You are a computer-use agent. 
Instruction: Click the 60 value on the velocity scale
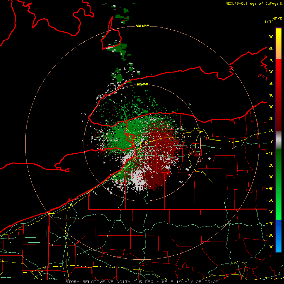pos(271,72)
